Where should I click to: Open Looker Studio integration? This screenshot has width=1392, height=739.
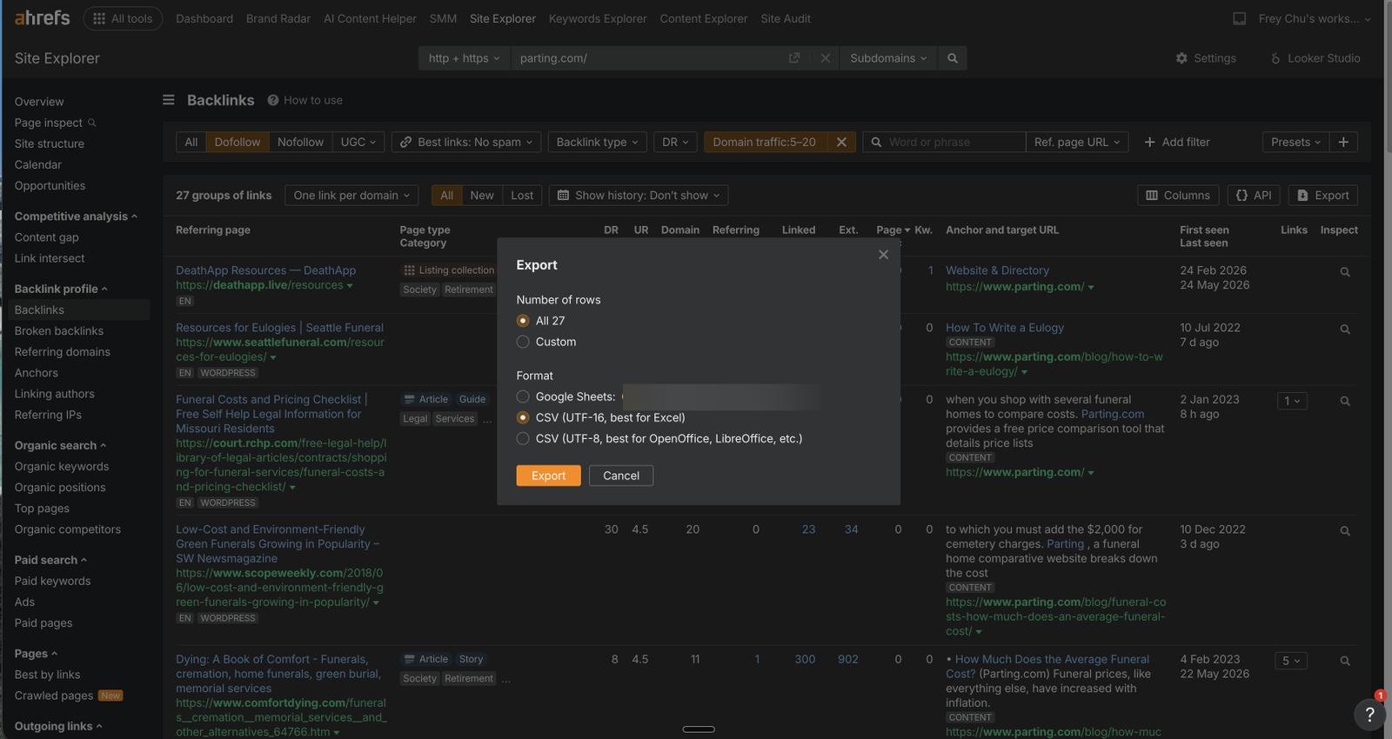tap(1315, 58)
